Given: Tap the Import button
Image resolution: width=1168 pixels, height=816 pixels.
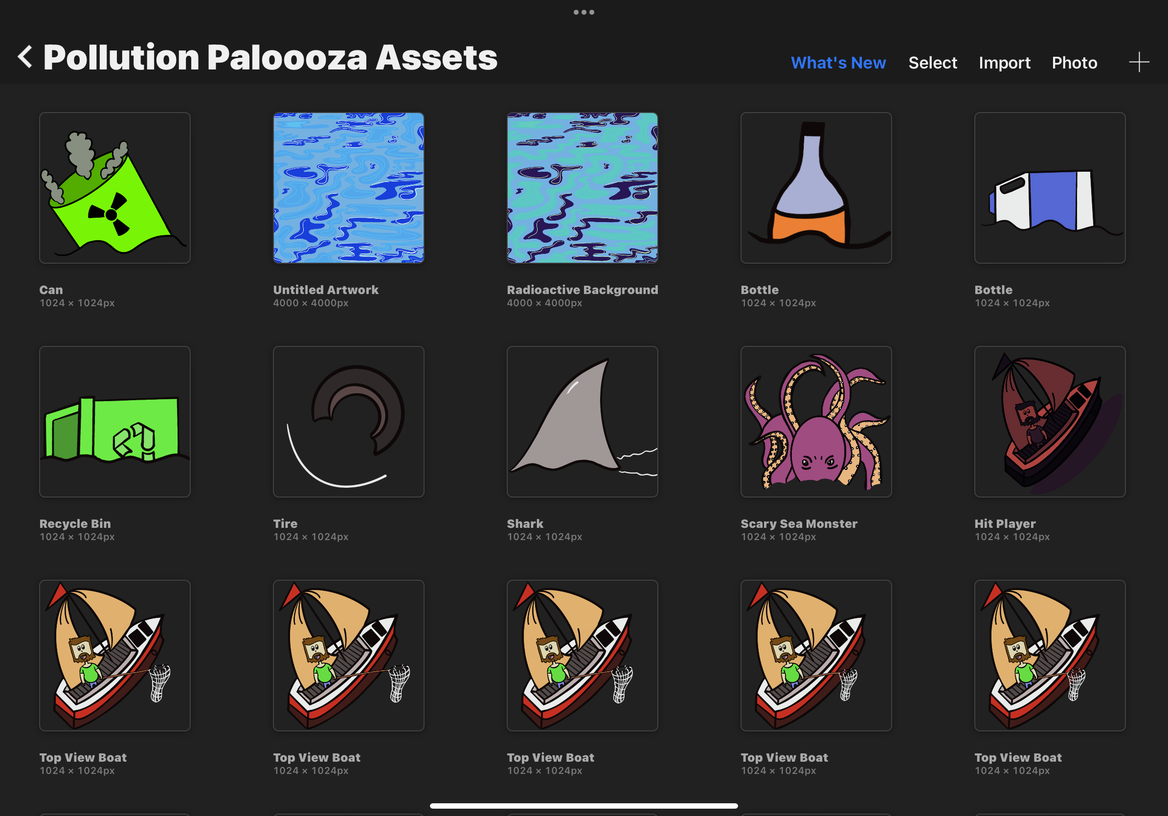Looking at the screenshot, I should 1004,63.
